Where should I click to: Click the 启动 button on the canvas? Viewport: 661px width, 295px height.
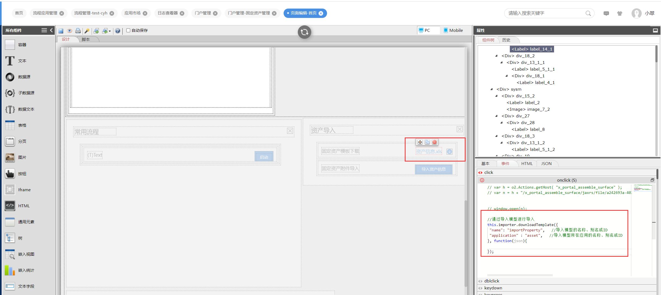point(264,157)
